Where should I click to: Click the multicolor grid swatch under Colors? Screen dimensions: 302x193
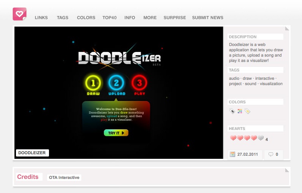[240, 111]
